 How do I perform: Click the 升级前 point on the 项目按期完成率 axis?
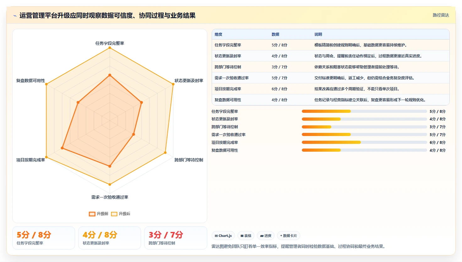[x=62, y=148]
